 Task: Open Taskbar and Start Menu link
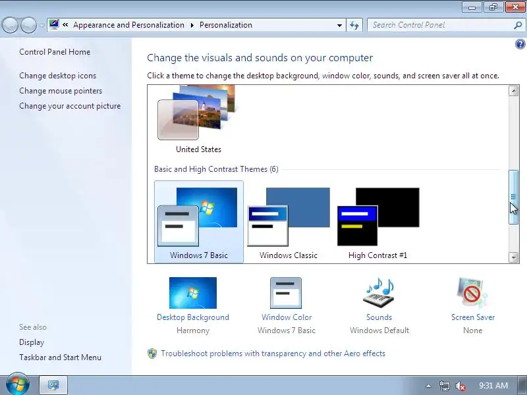[x=60, y=357]
